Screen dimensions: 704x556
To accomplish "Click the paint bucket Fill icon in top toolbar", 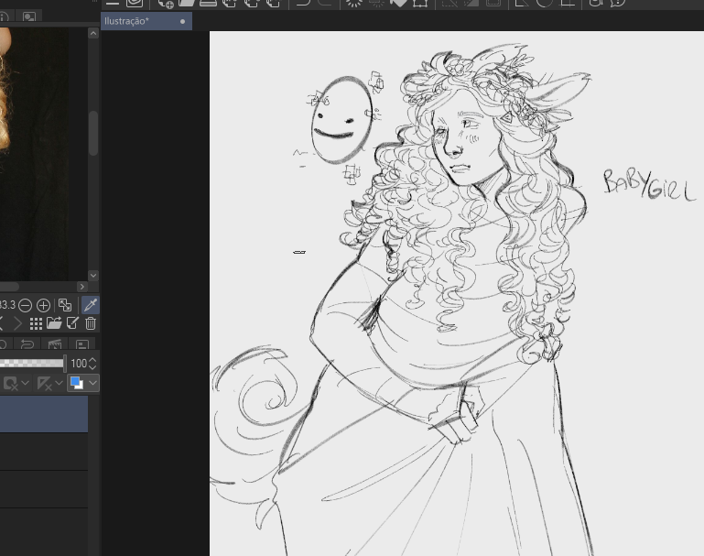I will 398,3.
